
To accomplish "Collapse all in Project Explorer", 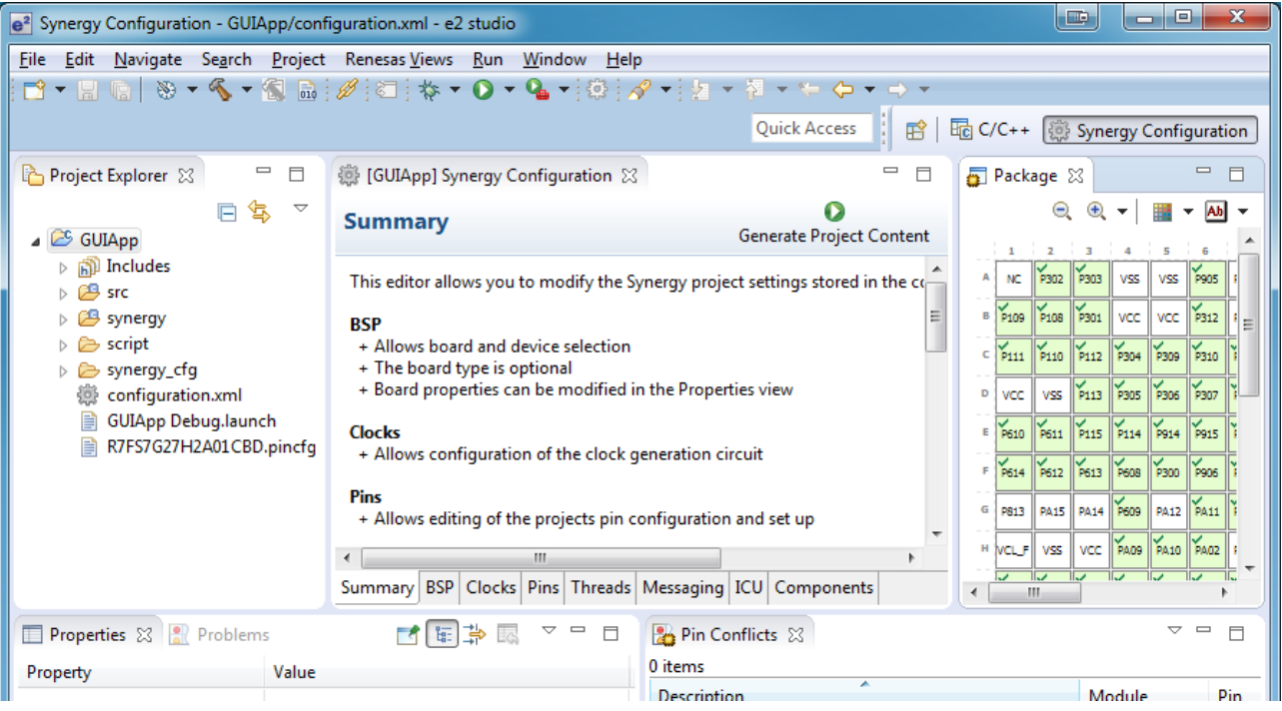I will pos(228,211).
